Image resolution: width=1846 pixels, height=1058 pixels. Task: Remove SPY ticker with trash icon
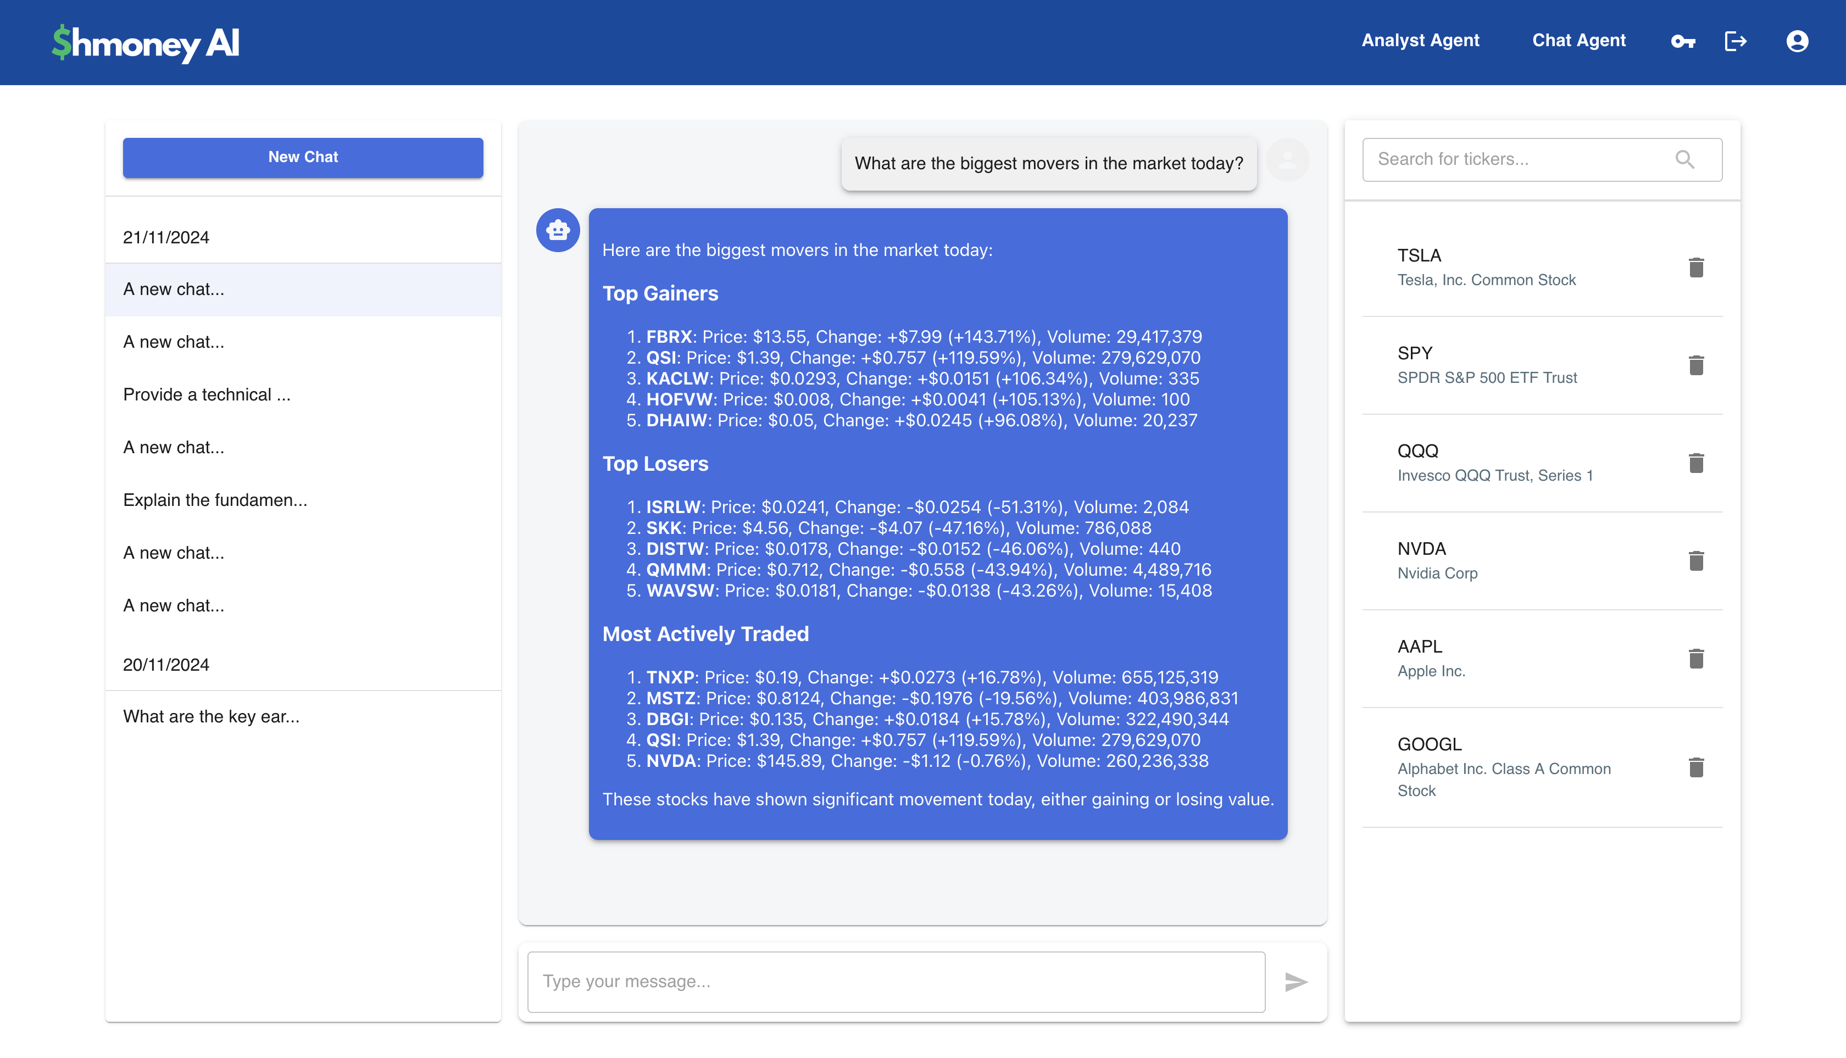pyautogui.click(x=1695, y=365)
